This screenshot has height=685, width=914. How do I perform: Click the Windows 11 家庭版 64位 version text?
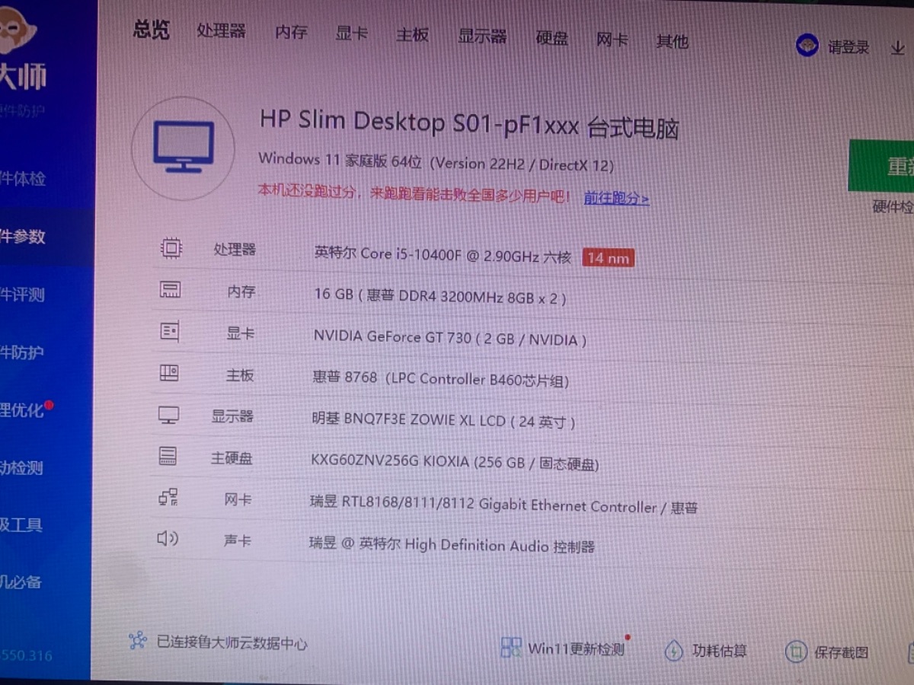pyautogui.click(x=436, y=161)
